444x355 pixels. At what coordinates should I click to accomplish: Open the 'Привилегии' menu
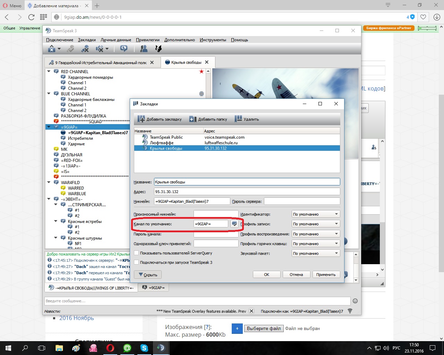[x=147, y=40]
